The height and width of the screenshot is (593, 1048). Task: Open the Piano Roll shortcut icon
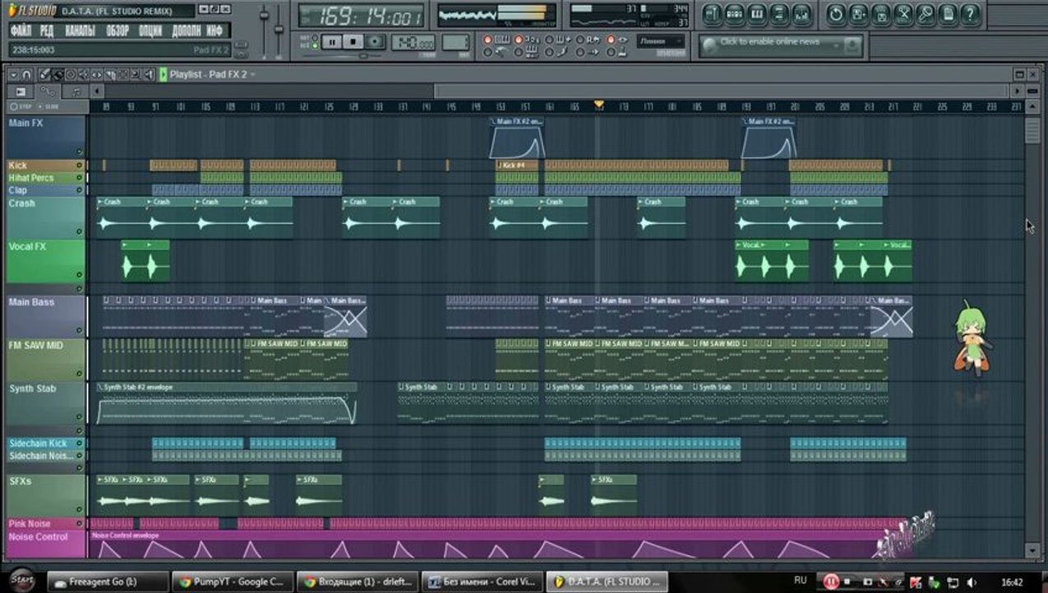[756, 15]
